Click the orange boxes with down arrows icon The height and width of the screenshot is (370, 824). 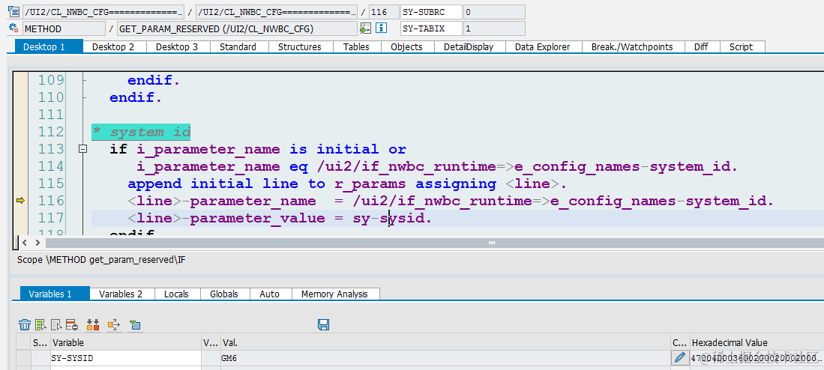93,324
